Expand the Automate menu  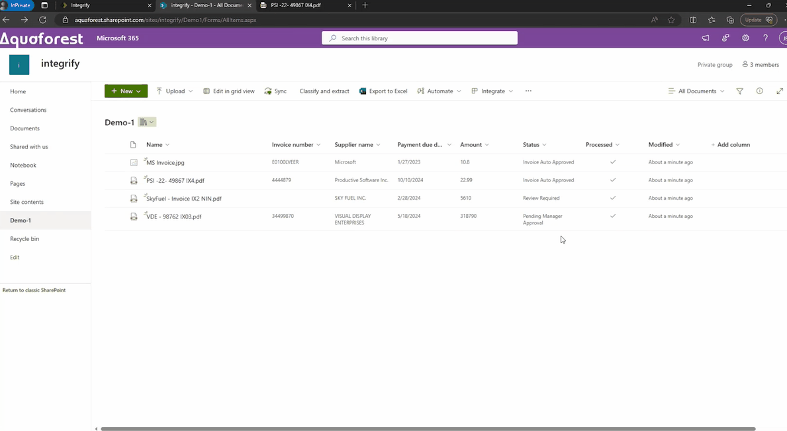(x=439, y=91)
